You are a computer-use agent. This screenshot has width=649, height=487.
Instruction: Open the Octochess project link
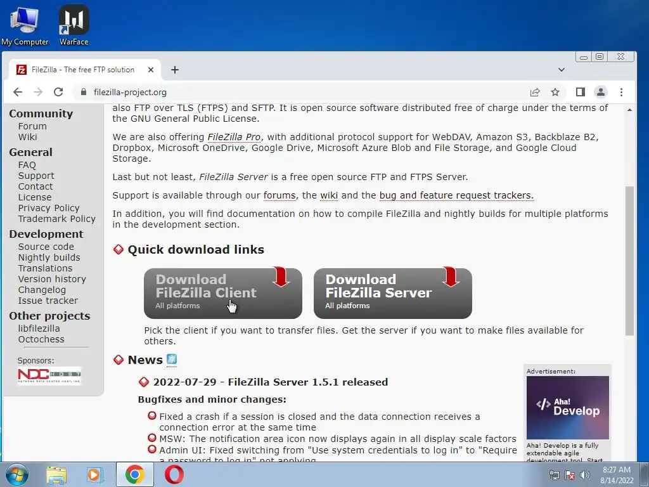[41, 339]
